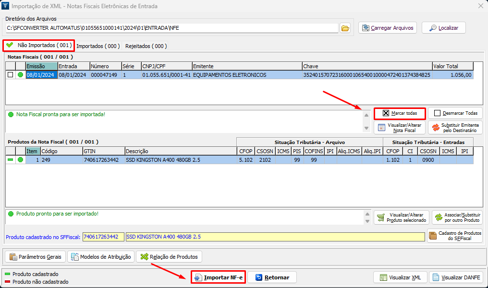Screen dimensions: 488x288
Task: Open Visualizar/Alterar Nota Fiscal
Action: point(400,127)
